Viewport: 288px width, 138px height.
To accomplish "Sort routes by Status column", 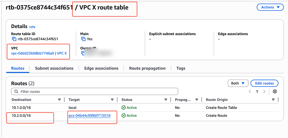I will coord(166,100).
